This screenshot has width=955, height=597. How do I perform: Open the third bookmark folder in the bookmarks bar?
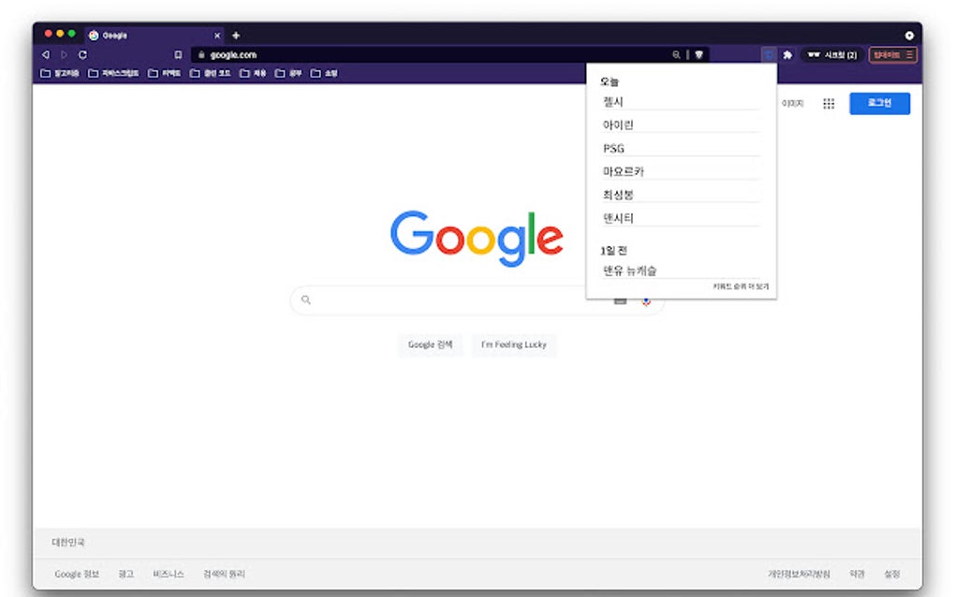[165, 73]
